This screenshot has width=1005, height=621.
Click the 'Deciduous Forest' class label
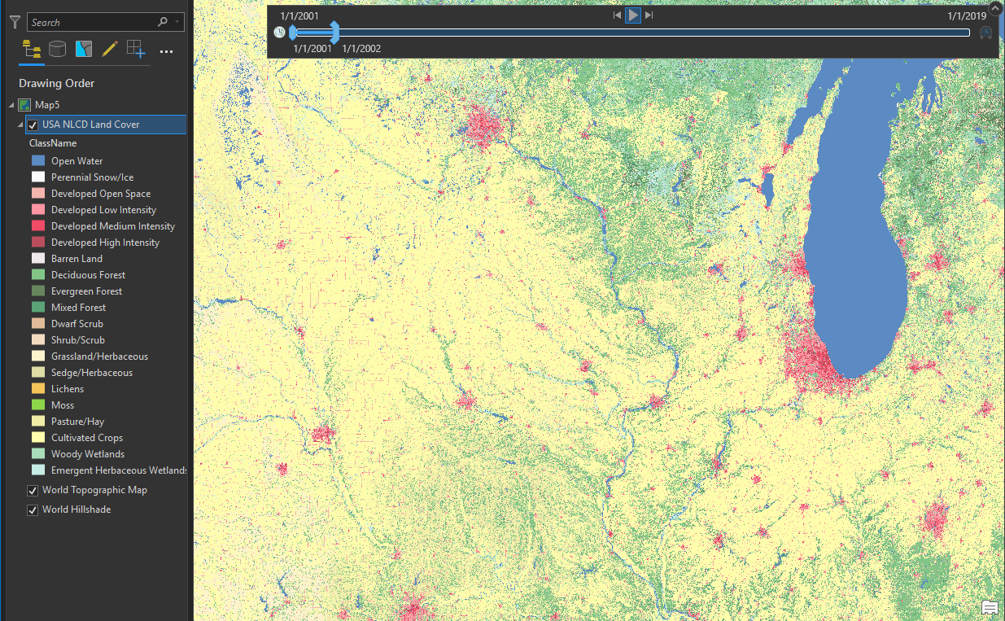(89, 275)
